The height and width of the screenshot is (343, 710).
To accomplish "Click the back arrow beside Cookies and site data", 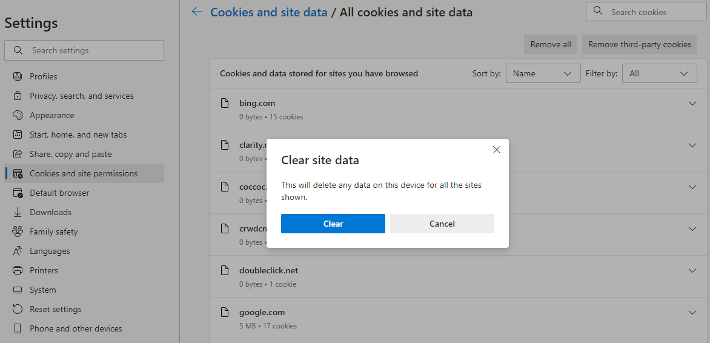I will point(196,12).
